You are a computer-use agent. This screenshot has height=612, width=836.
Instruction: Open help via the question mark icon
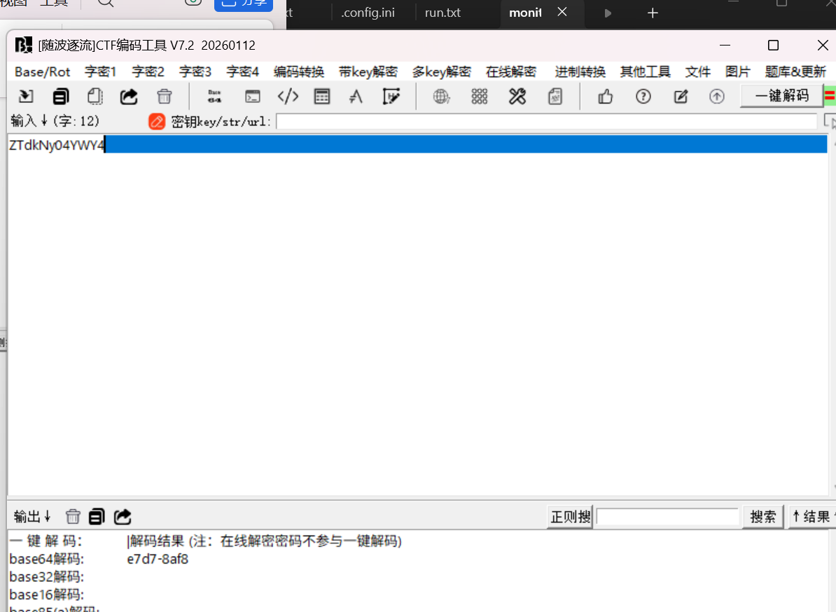[643, 97]
